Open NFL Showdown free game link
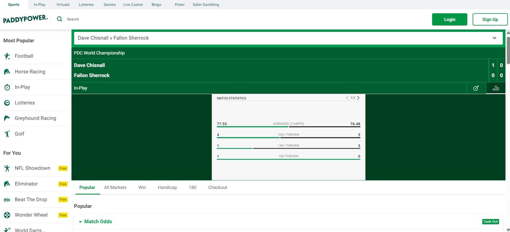510x232 pixels. 32,168
